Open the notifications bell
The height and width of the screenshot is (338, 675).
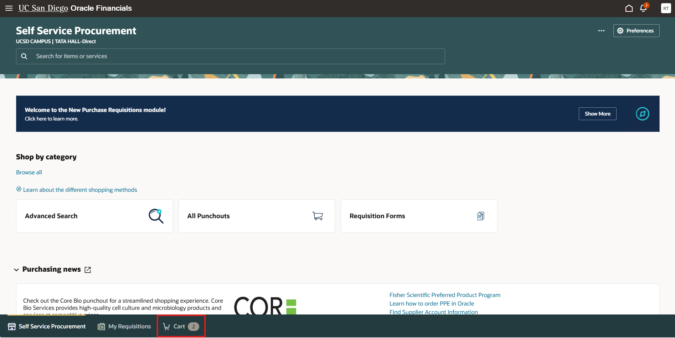coord(644,8)
